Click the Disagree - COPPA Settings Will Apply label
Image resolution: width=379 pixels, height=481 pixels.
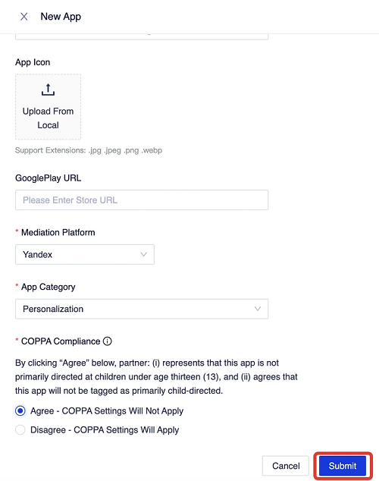(105, 429)
